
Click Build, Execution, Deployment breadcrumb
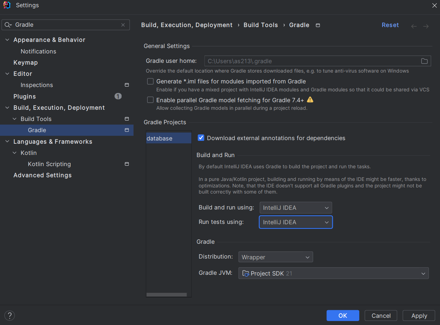pos(187,25)
